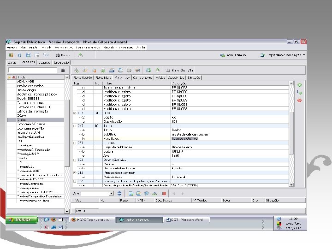Switch to Microsoft Word taskbar button
332x249 pixels.
coord(186,220)
